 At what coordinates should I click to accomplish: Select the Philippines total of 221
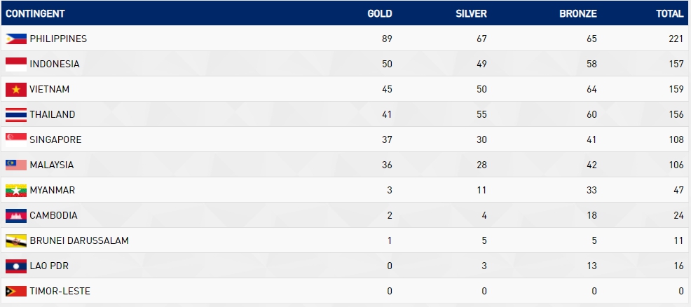(x=676, y=39)
